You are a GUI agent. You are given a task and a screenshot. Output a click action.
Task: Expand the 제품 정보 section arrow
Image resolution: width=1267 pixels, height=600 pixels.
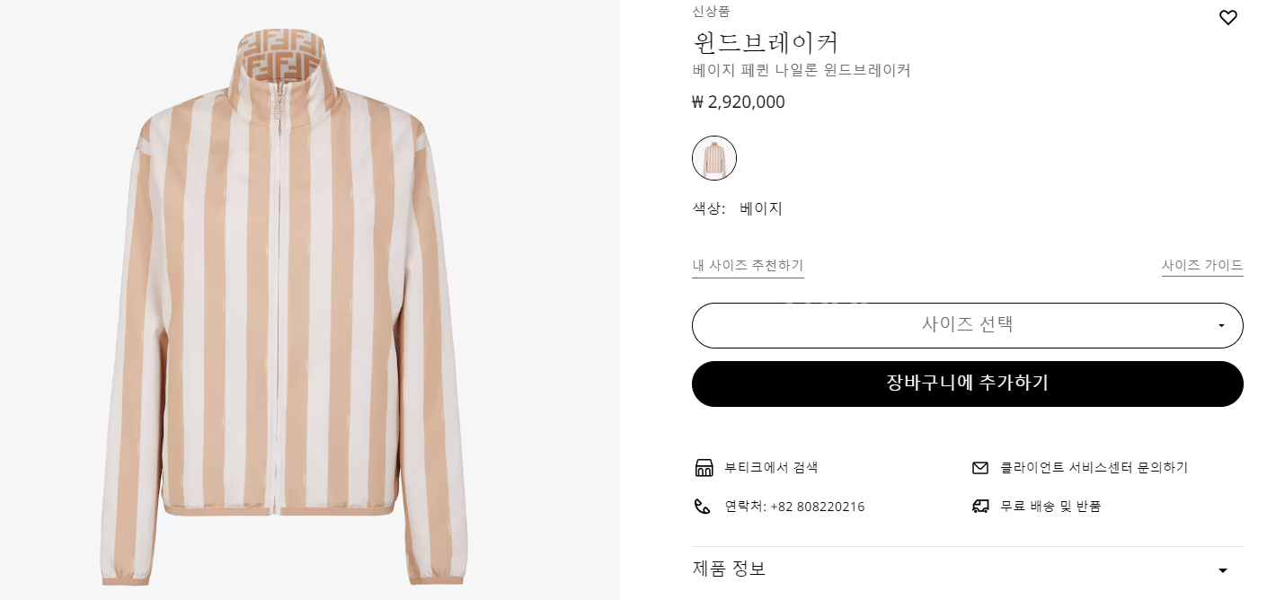pyautogui.click(x=1222, y=570)
